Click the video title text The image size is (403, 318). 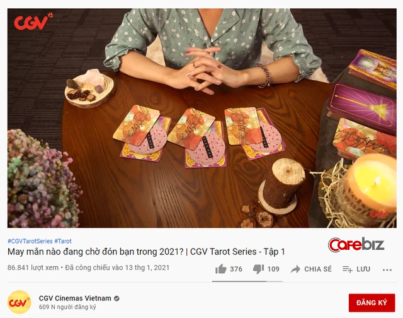pyautogui.click(x=146, y=252)
